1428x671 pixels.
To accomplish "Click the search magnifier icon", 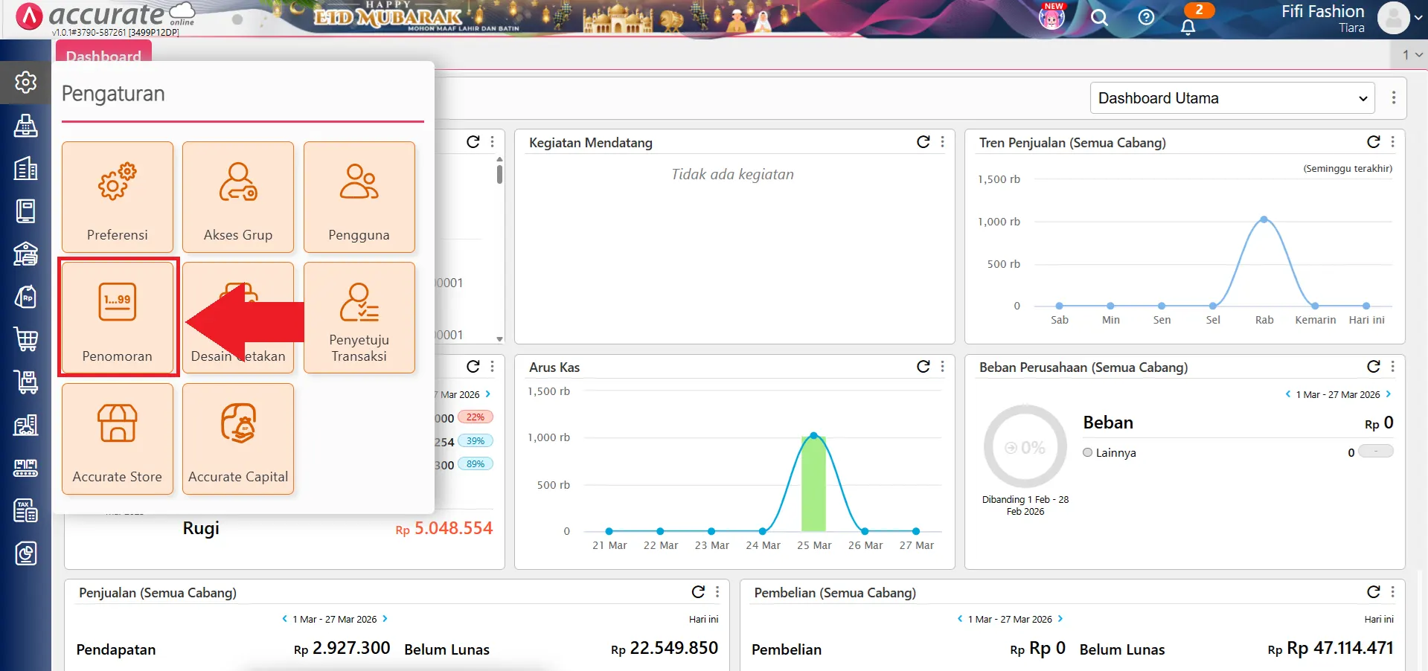I will [1099, 18].
